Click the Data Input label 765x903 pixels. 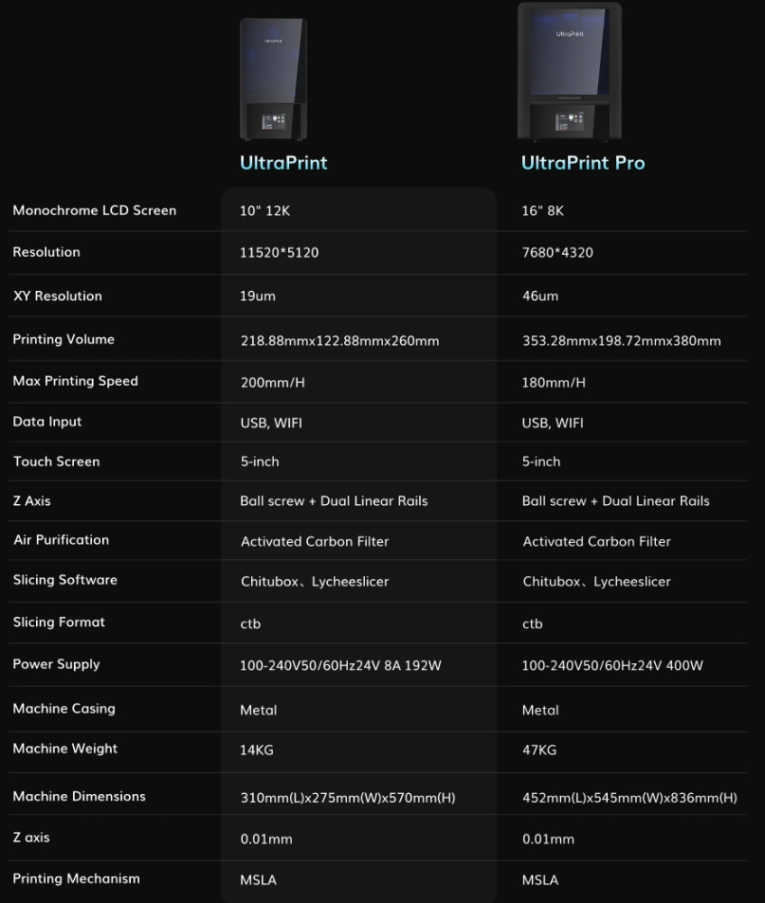[x=46, y=422]
